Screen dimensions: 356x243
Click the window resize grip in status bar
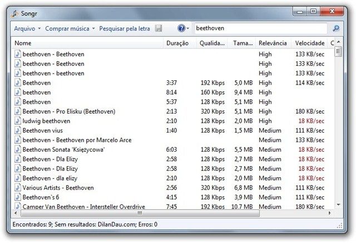339,226
